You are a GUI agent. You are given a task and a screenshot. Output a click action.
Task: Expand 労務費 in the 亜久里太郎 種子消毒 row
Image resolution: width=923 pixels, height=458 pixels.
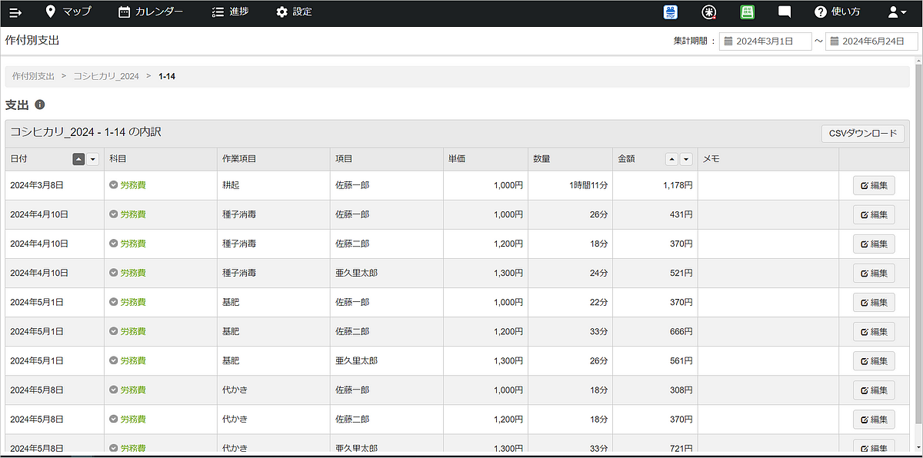(x=114, y=273)
